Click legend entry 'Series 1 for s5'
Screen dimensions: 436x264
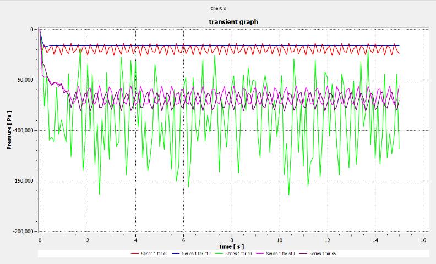coord(323,254)
